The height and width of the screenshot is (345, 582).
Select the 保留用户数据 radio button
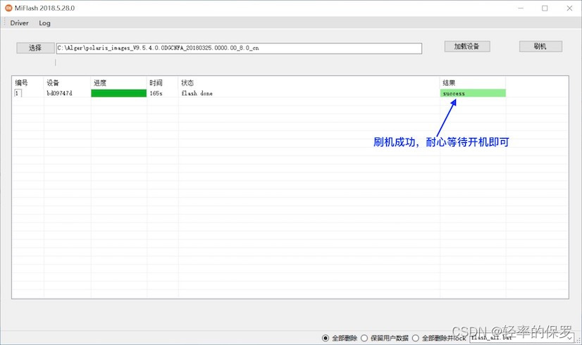coord(364,338)
